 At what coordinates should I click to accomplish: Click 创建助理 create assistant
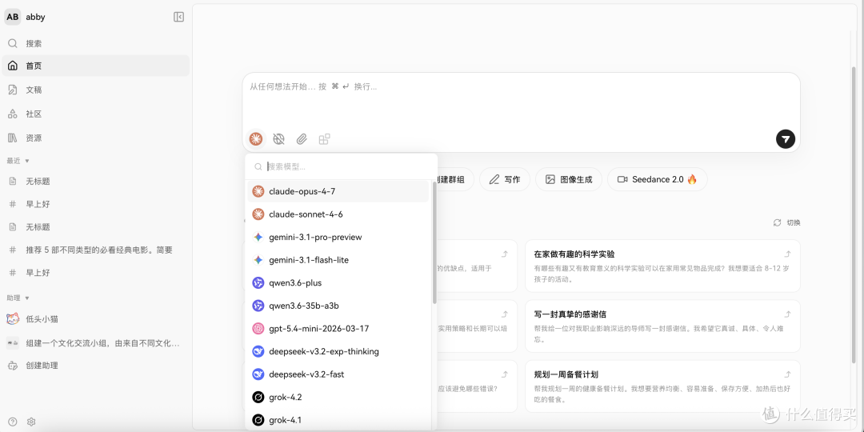click(96, 366)
